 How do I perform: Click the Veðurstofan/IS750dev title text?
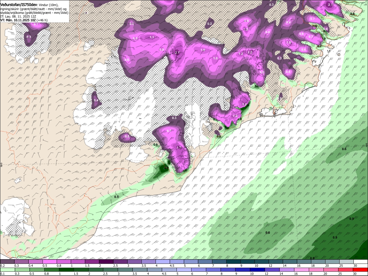point(18,5)
